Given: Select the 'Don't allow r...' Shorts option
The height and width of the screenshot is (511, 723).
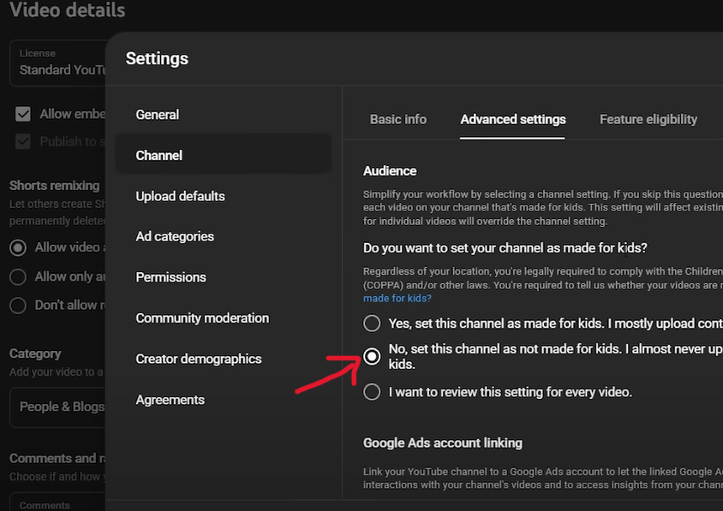Looking at the screenshot, I should pos(17,306).
